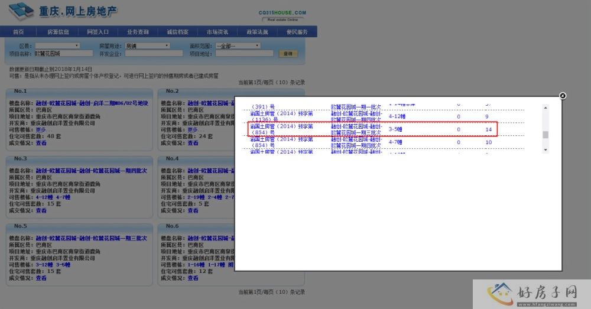This screenshot has height=309, width=591.
Task: Click the 项目地址 search input field
Action: click(x=243, y=53)
